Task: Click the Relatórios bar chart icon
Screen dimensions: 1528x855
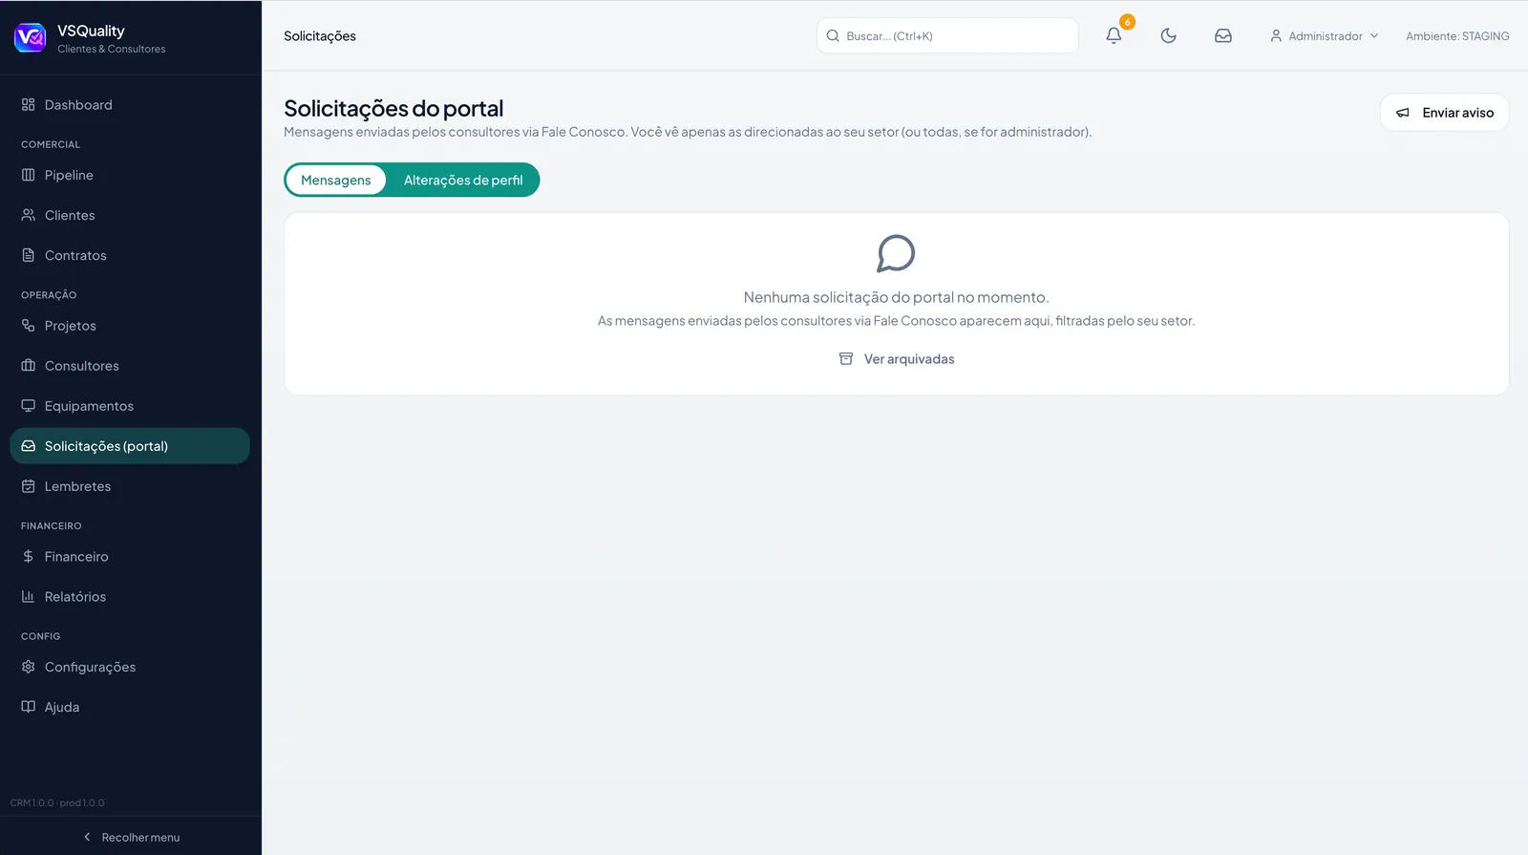Action: [x=29, y=597]
